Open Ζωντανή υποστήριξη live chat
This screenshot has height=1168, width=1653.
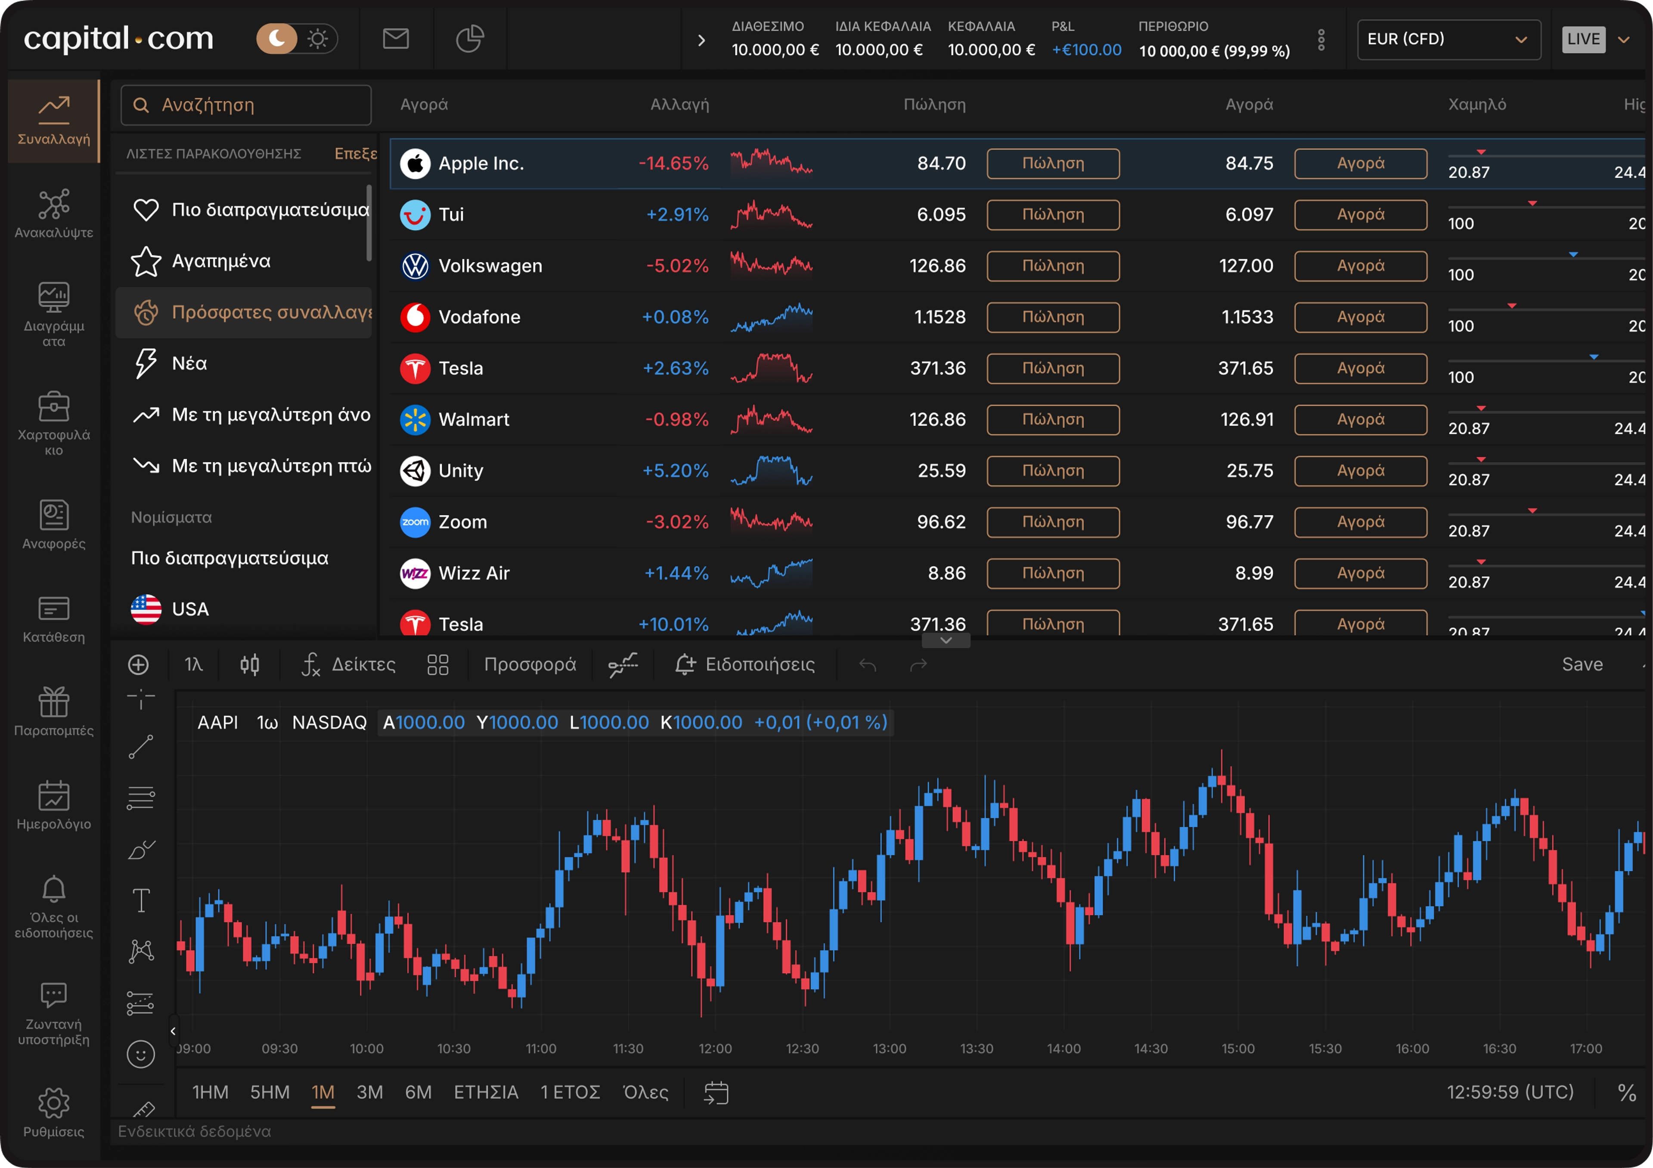tap(54, 1014)
